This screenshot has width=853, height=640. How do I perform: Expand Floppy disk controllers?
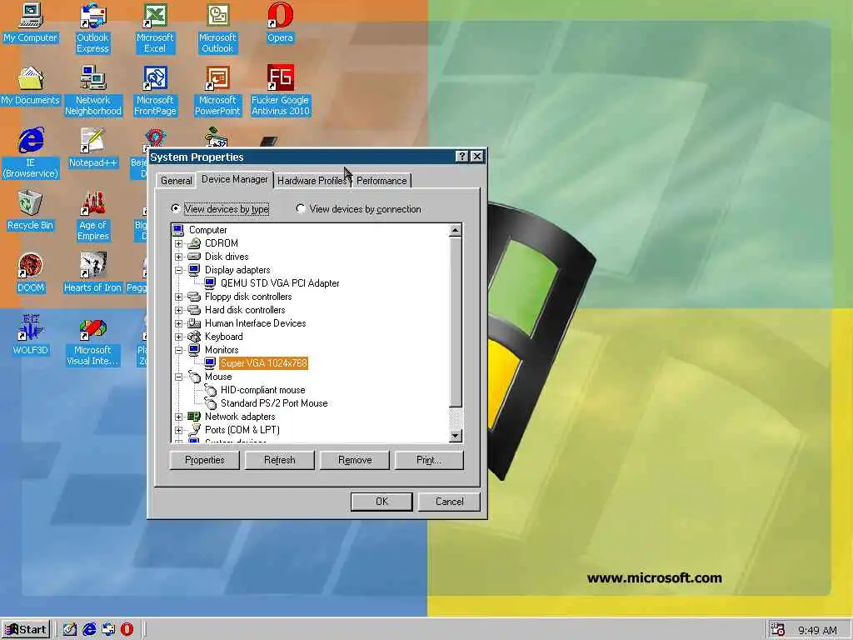tap(178, 297)
